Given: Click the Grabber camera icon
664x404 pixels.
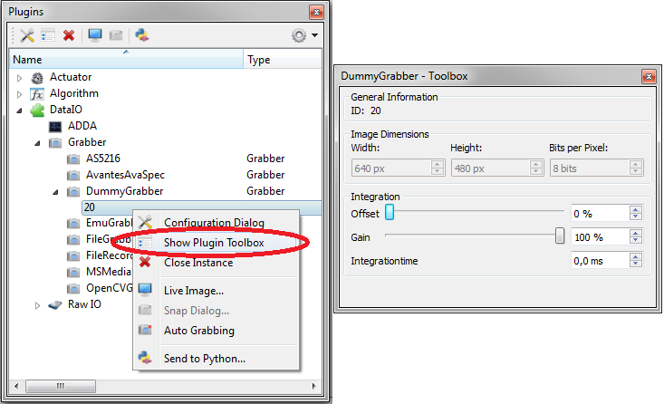Looking at the screenshot, I should click(55, 143).
